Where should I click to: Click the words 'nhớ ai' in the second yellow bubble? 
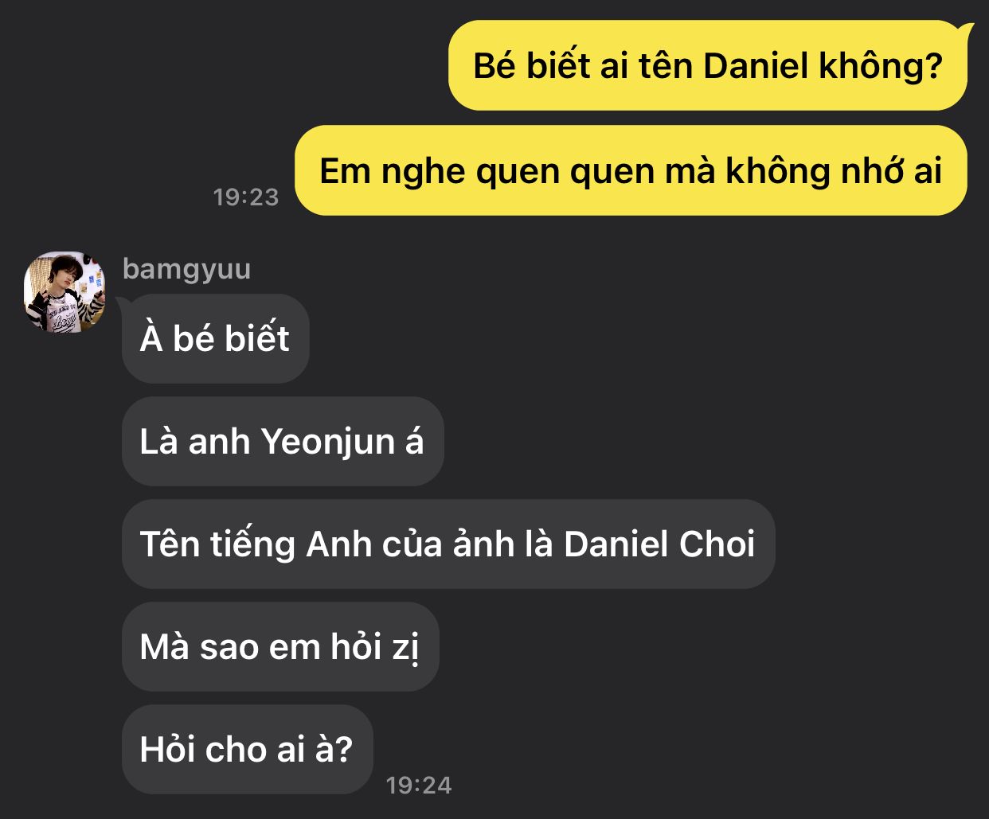pos(892,170)
